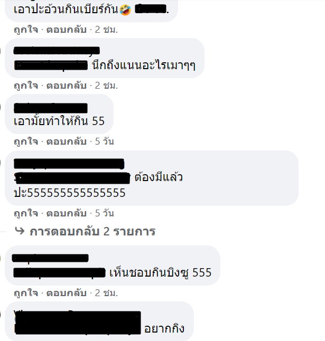This screenshot has width=325, height=341.
Task: Open the timestamp under 'นึกถึงแนนอะไรเมาๆๆ'
Action: [x=106, y=86]
